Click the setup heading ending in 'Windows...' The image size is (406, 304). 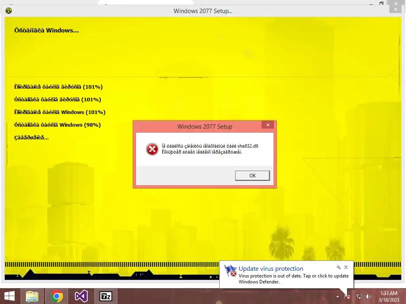click(47, 30)
